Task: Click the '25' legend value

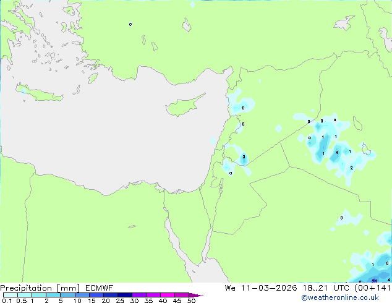Action: 120,301
